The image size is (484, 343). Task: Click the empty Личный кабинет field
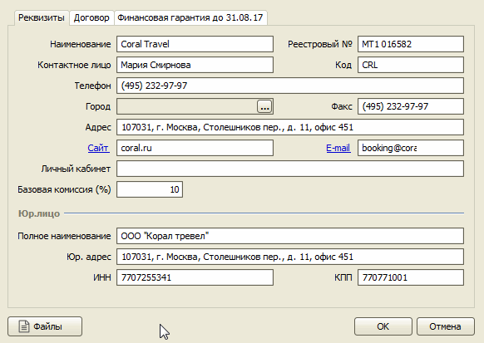click(x=290, y=169)
